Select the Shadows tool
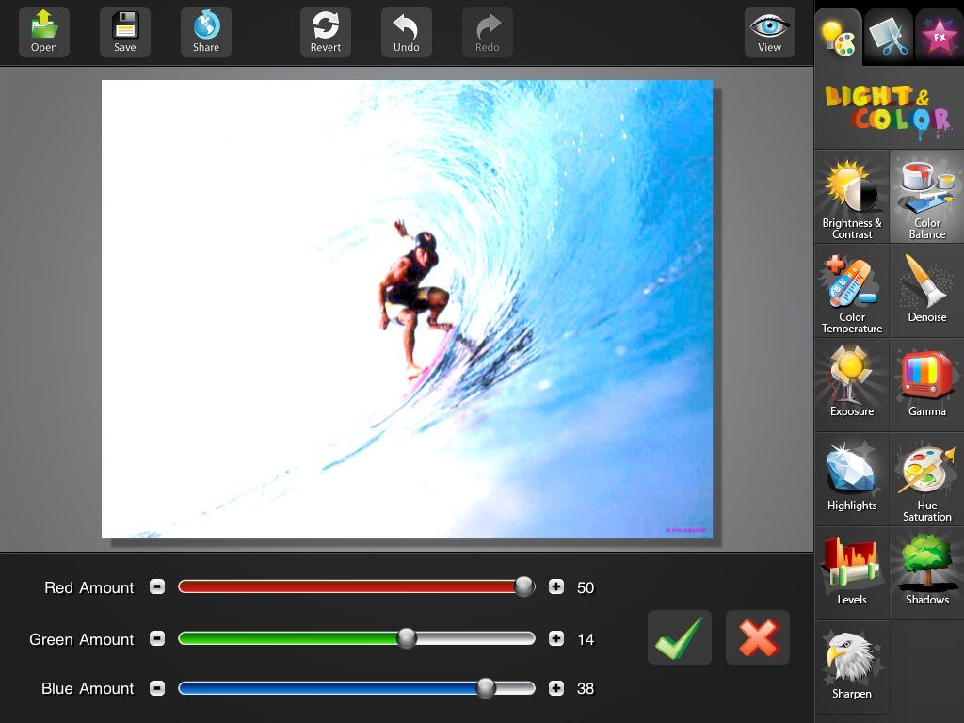Viewport: 964px width, 723px height. click(x=927, y=573)
